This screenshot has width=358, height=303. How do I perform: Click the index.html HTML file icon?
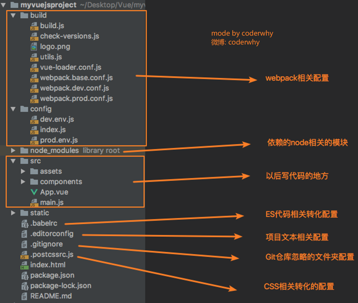coord(25,265)
